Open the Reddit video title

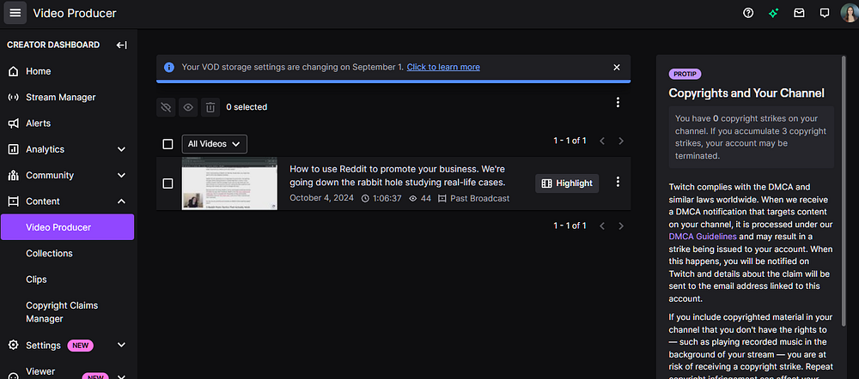click(397, 175)
